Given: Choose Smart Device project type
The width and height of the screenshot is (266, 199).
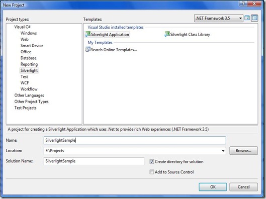Looking at the screenshot, I should pos(32,46).
